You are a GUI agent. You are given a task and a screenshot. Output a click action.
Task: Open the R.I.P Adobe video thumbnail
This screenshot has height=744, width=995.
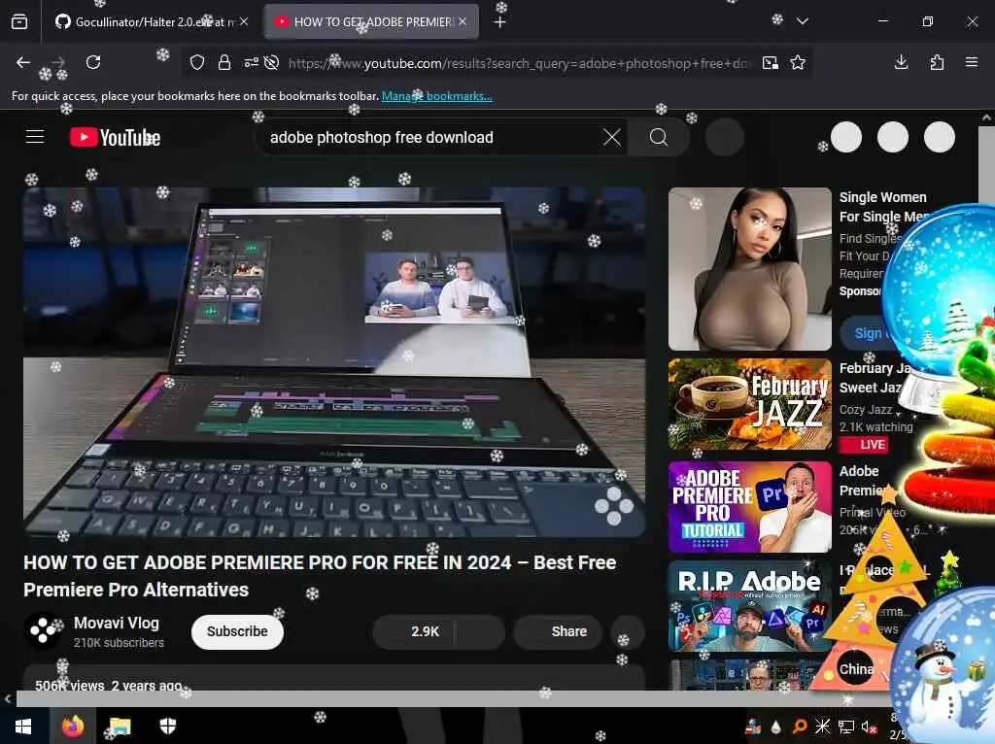[749, 606]
